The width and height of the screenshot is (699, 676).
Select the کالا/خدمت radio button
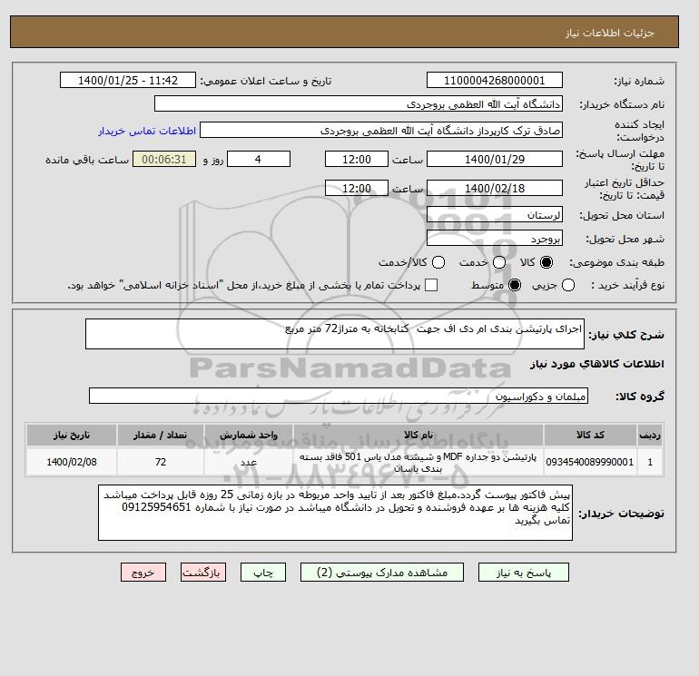pyautogui.click(x=438, y=262)
